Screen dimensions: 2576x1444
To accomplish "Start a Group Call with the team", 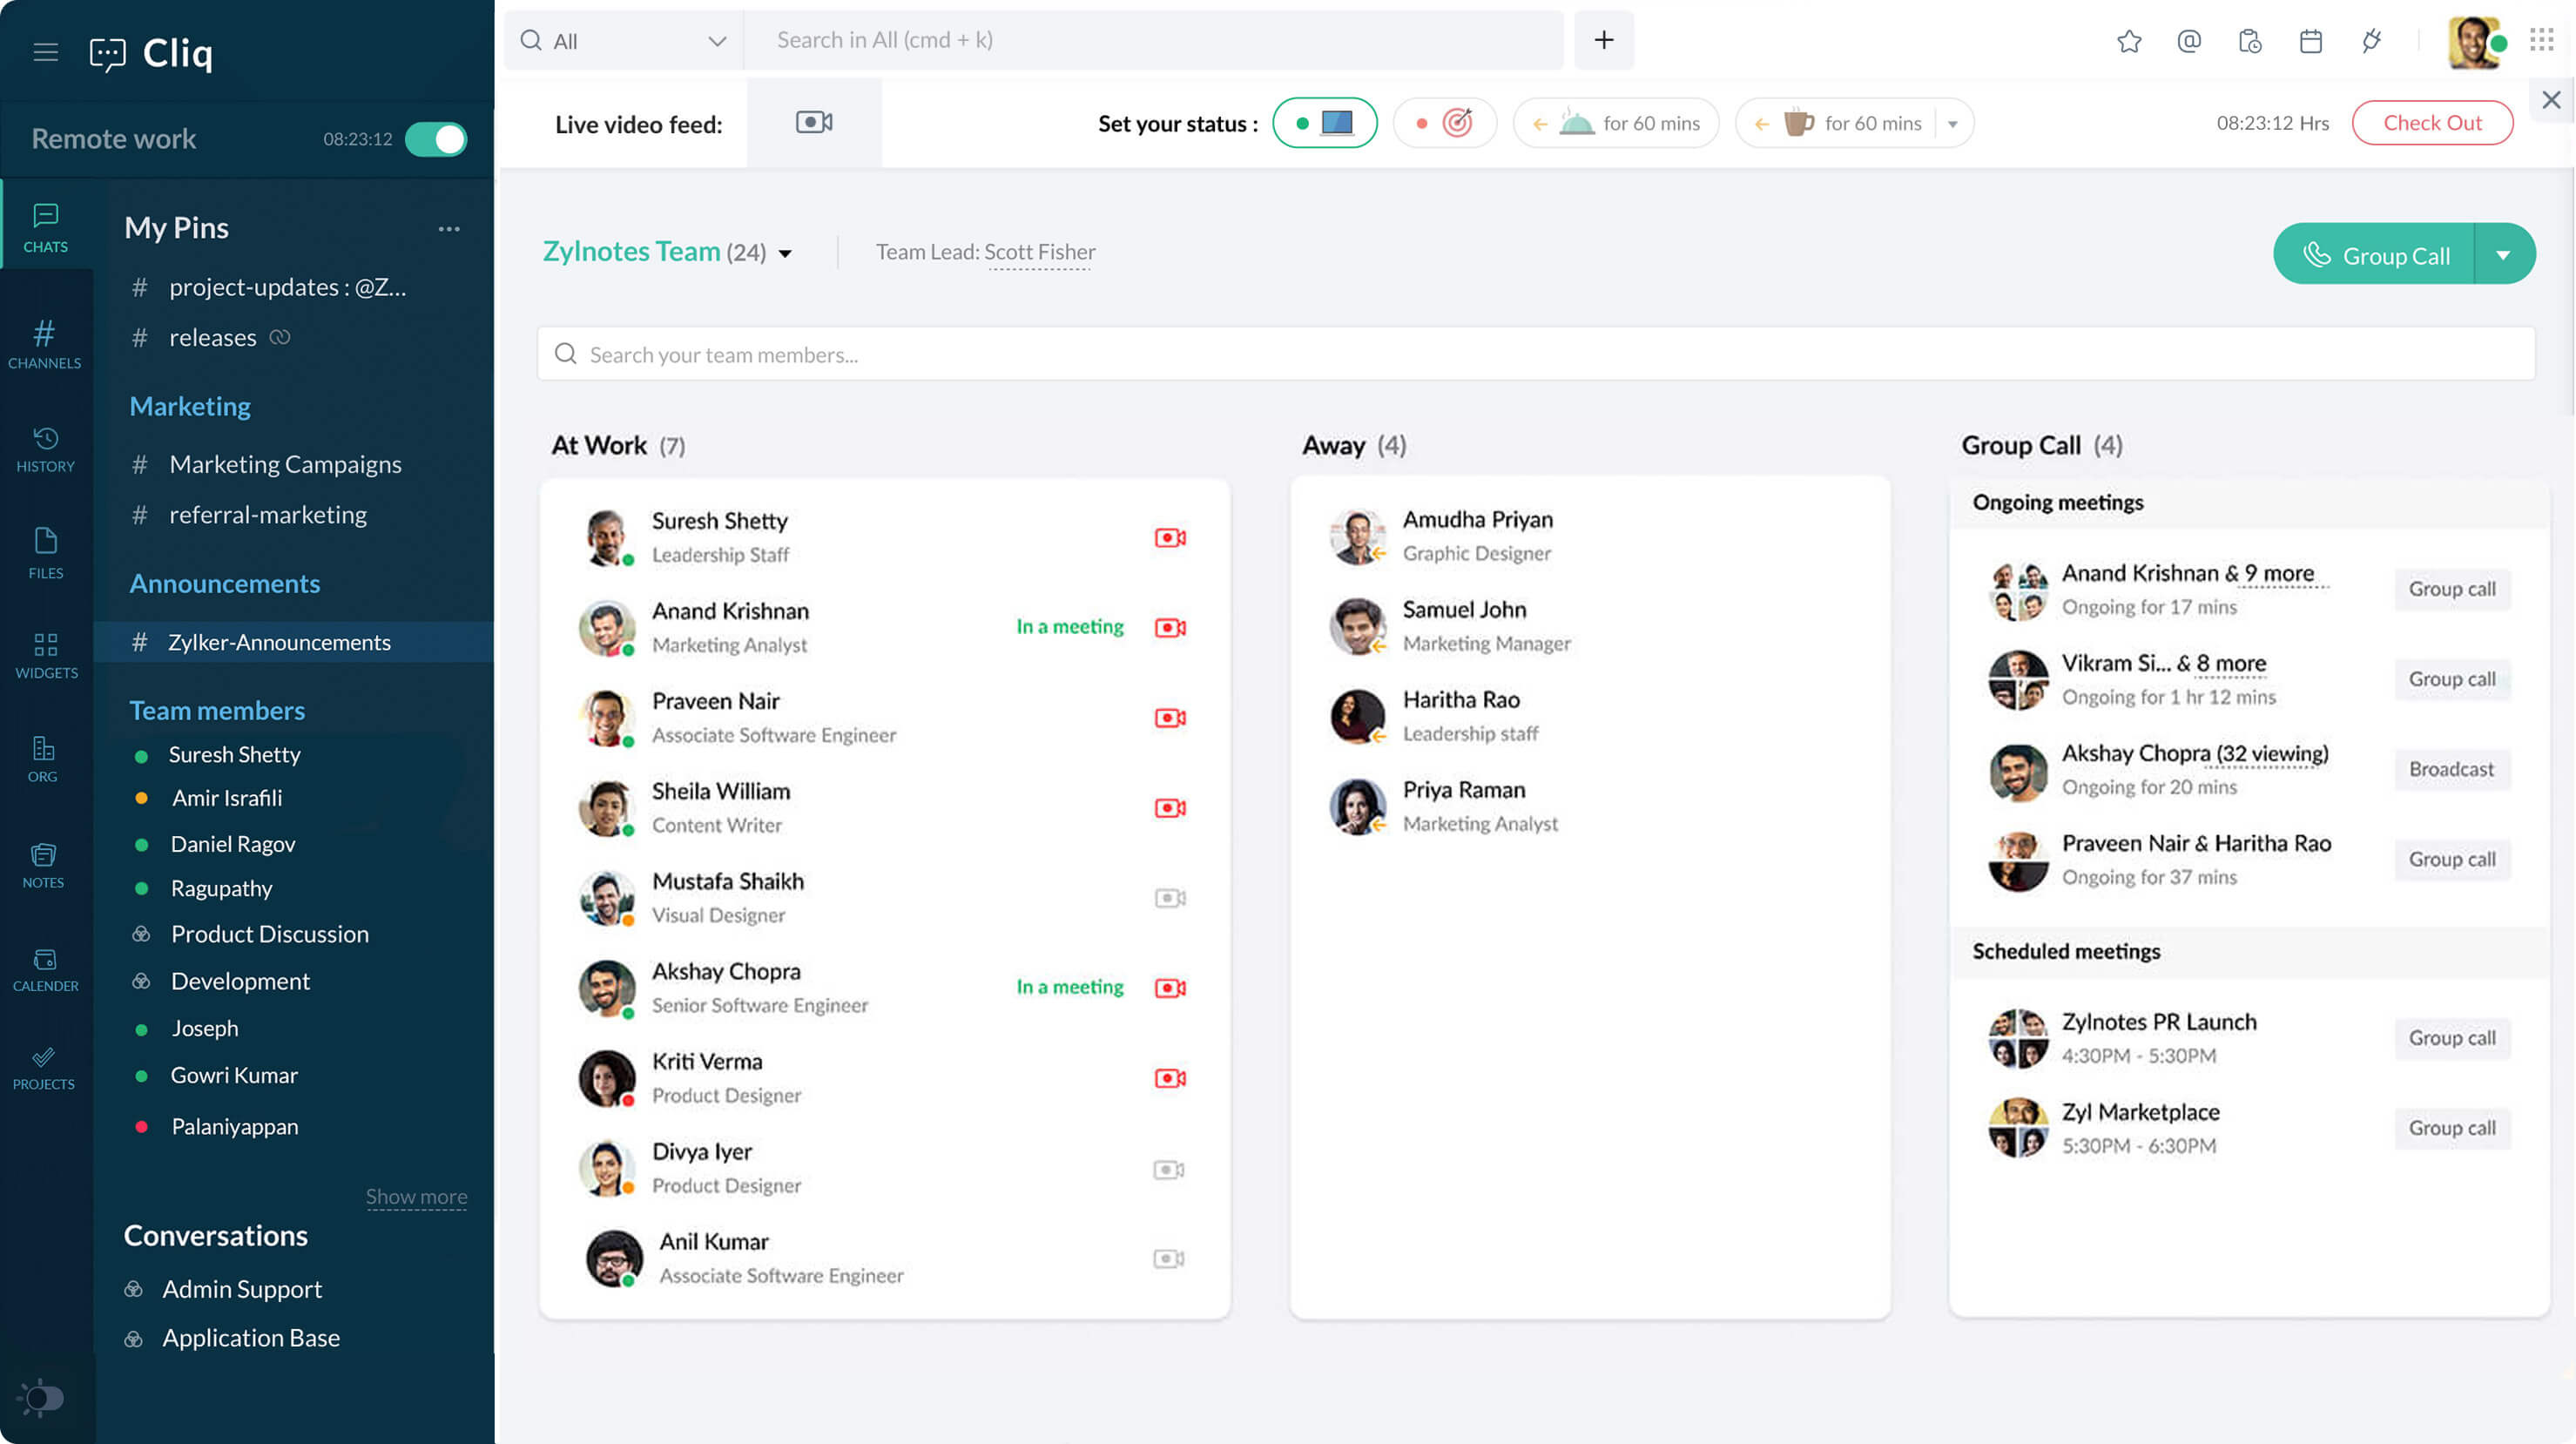I will pos(2375,254).
